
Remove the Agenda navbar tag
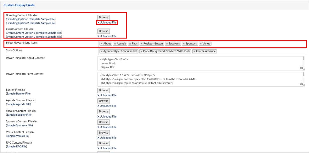pos(115,44)
